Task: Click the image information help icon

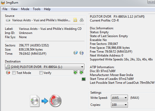Action: [82, 53]
